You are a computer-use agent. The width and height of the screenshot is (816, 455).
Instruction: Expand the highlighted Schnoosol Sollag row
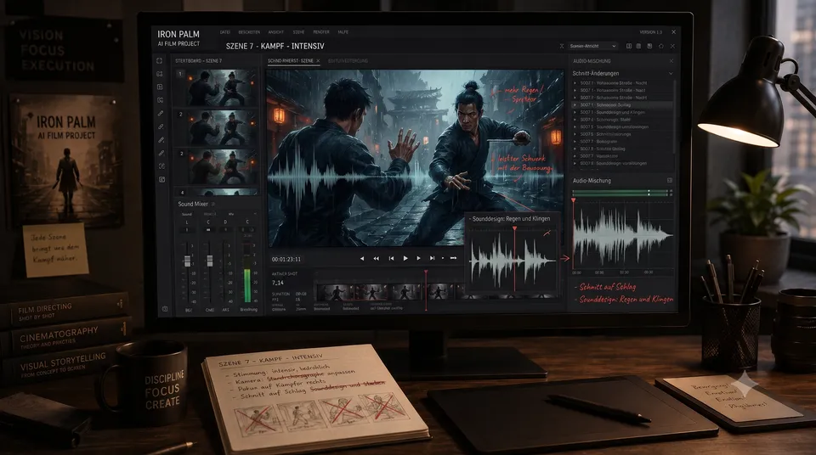pyautogui.click(x=575, y=105)
